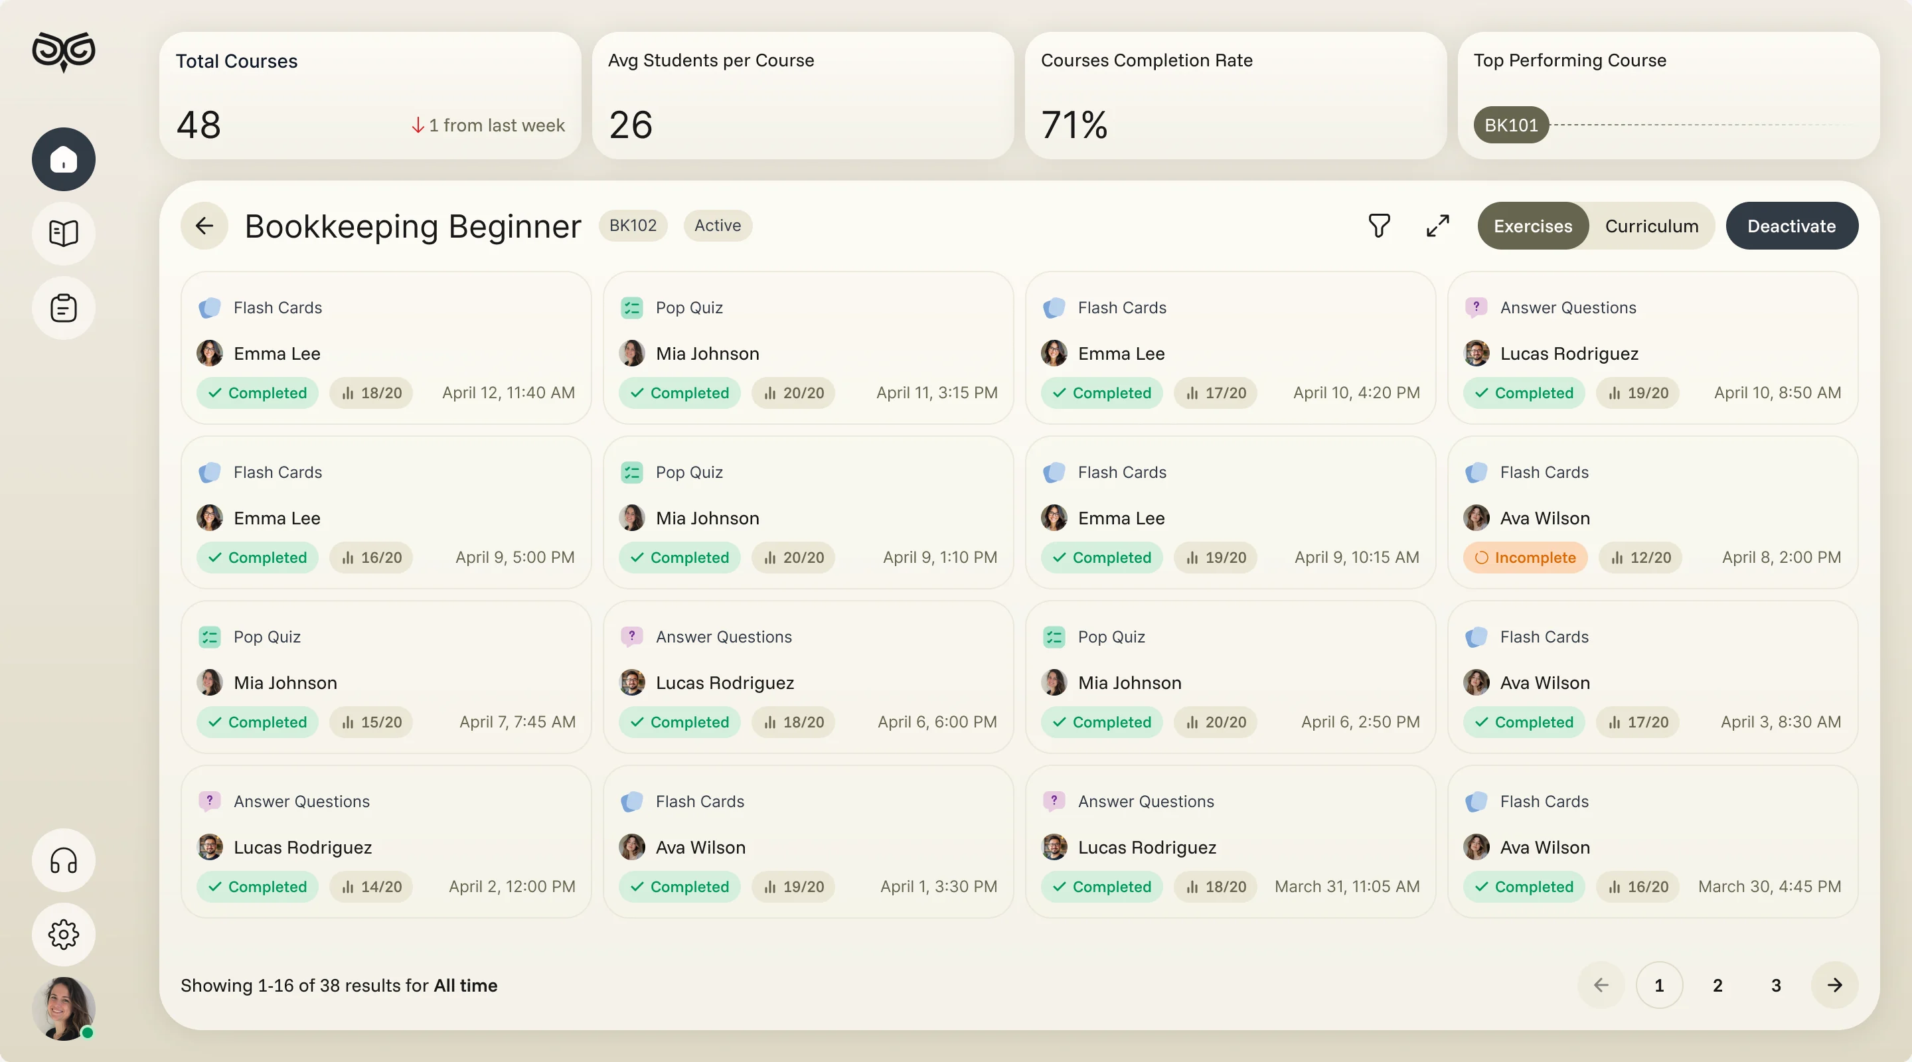Image resolution: width=1912 pixels, height=1062 pixels.
Task: Click the All time filter text
Action: pyautogui.click(x=465, y=986)
